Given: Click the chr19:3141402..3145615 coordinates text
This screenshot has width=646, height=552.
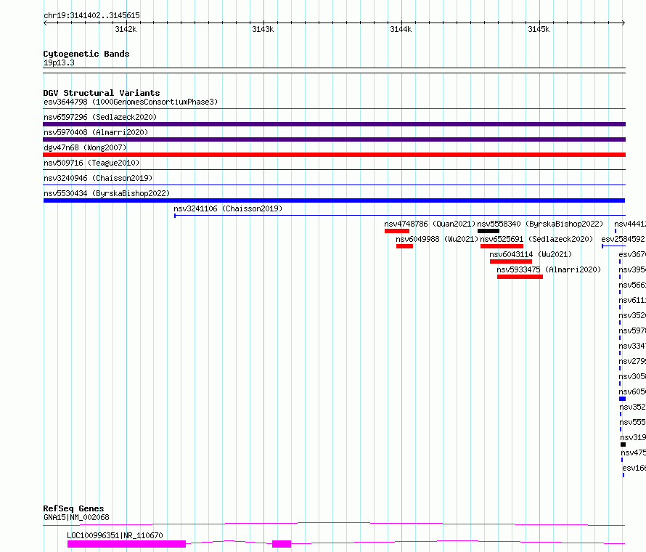Looking at the screenshot, I should pos(91,15).
